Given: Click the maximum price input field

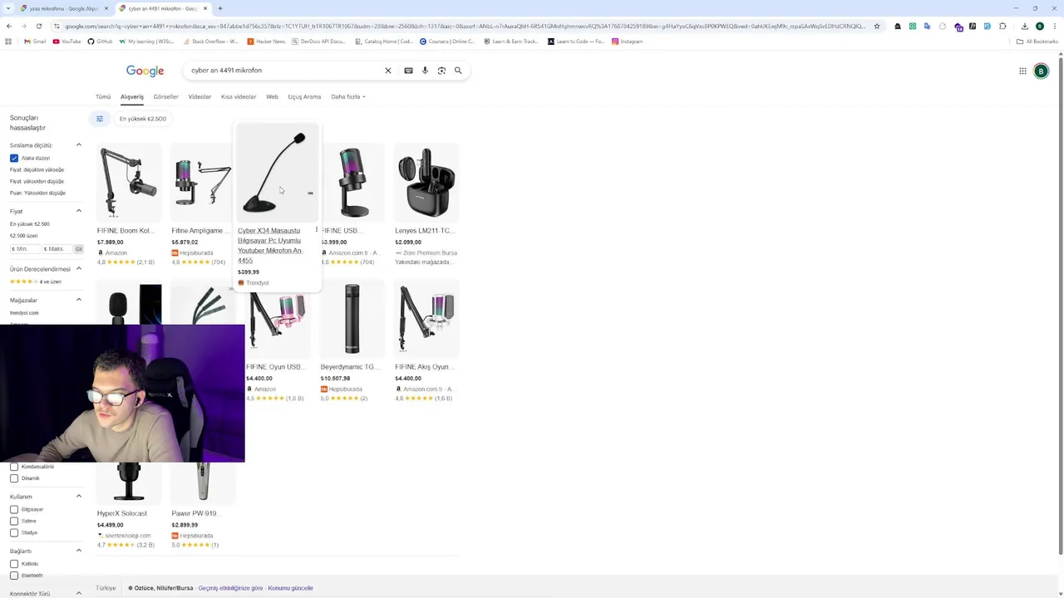Looking at the screenshot, I should tap(56, 249).
